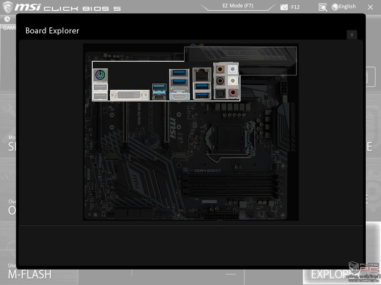
Task: Select the orange audio jack
Action: tap(220, 70)
